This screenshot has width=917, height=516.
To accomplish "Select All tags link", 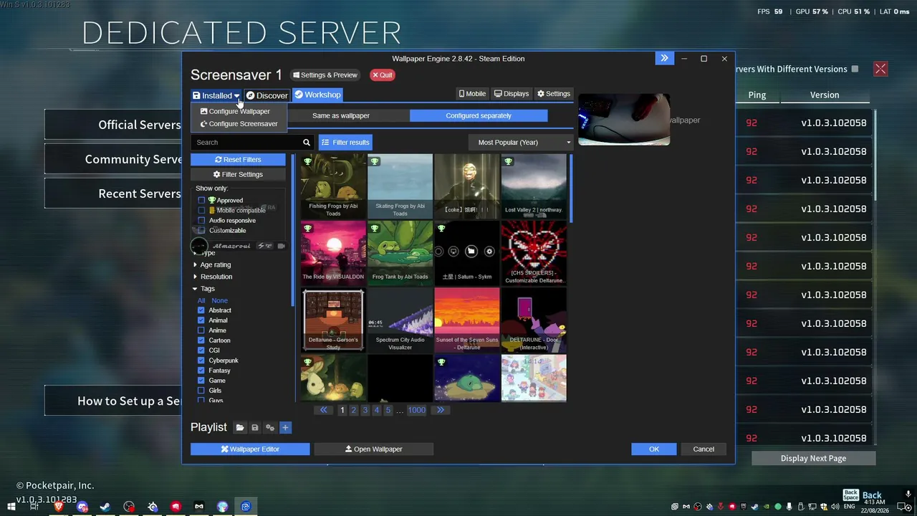I will [201, 301].
